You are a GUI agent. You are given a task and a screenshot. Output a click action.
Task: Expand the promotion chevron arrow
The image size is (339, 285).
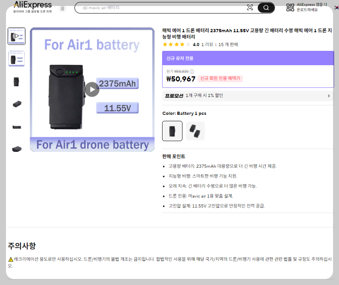[x=329, y=96]
